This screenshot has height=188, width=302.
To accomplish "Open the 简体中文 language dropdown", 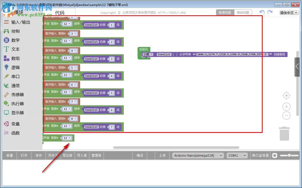I will point(289,13).
